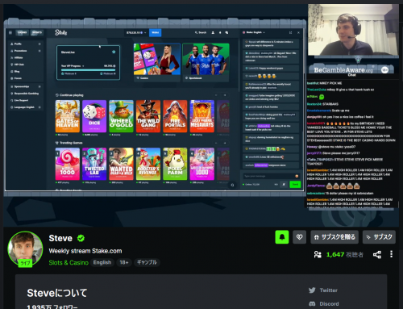Select the 18+ tag
This screenshot has height=309, width=403.
pos(124,262)
